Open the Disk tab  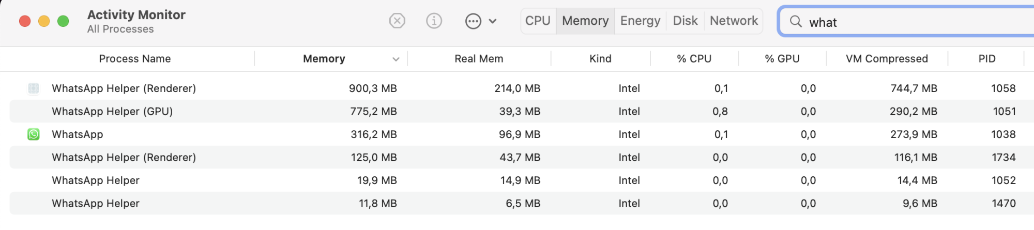(x=685, y=21)
